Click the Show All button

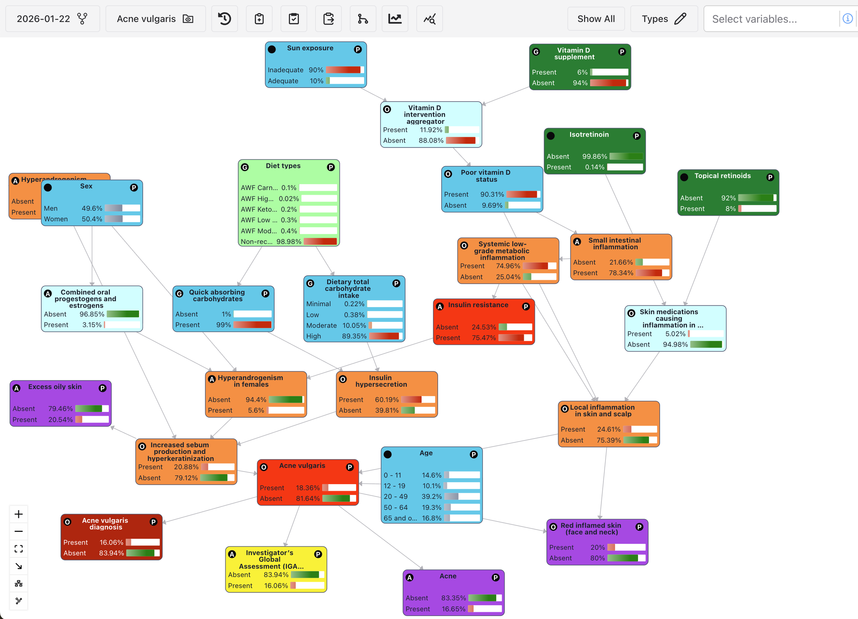pos(595,19)
